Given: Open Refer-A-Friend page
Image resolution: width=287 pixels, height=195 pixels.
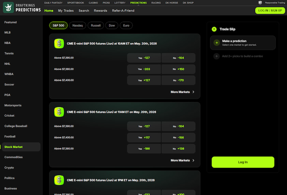Looking at the screenshot, I should 123,11.
